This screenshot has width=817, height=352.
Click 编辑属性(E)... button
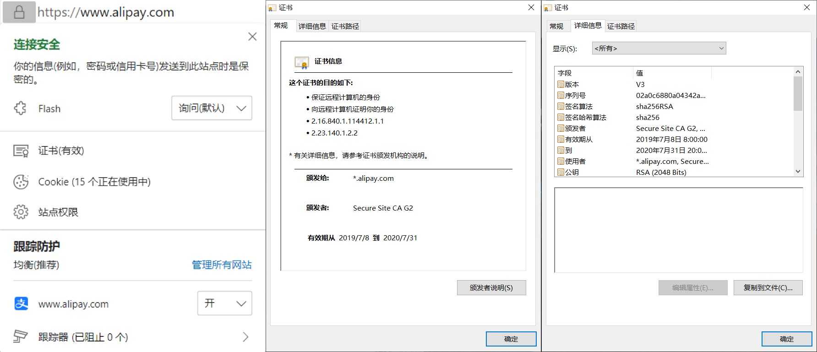click(x=693, y=287)
